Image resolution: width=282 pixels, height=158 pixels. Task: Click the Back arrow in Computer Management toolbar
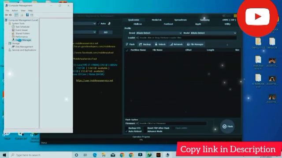pyautogui.click(x=7, y=15)
